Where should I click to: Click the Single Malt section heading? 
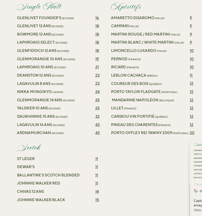[39, 7]
